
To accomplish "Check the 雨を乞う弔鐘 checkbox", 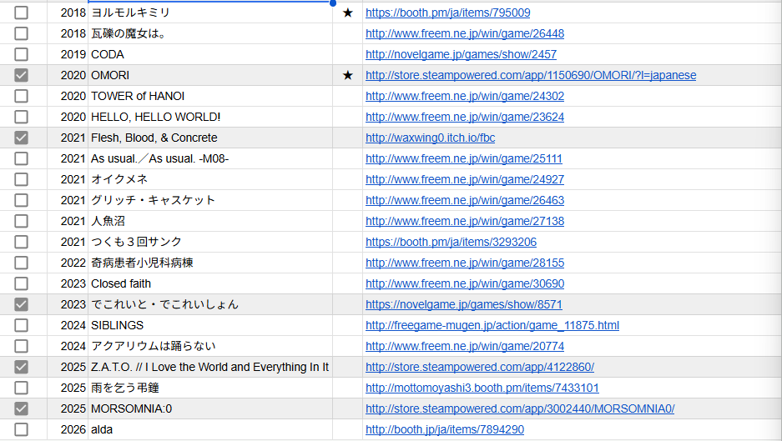I will coord(21,388).
